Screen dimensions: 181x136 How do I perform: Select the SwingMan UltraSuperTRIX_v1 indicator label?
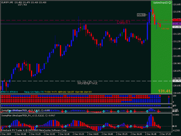(x=25, y=110)
